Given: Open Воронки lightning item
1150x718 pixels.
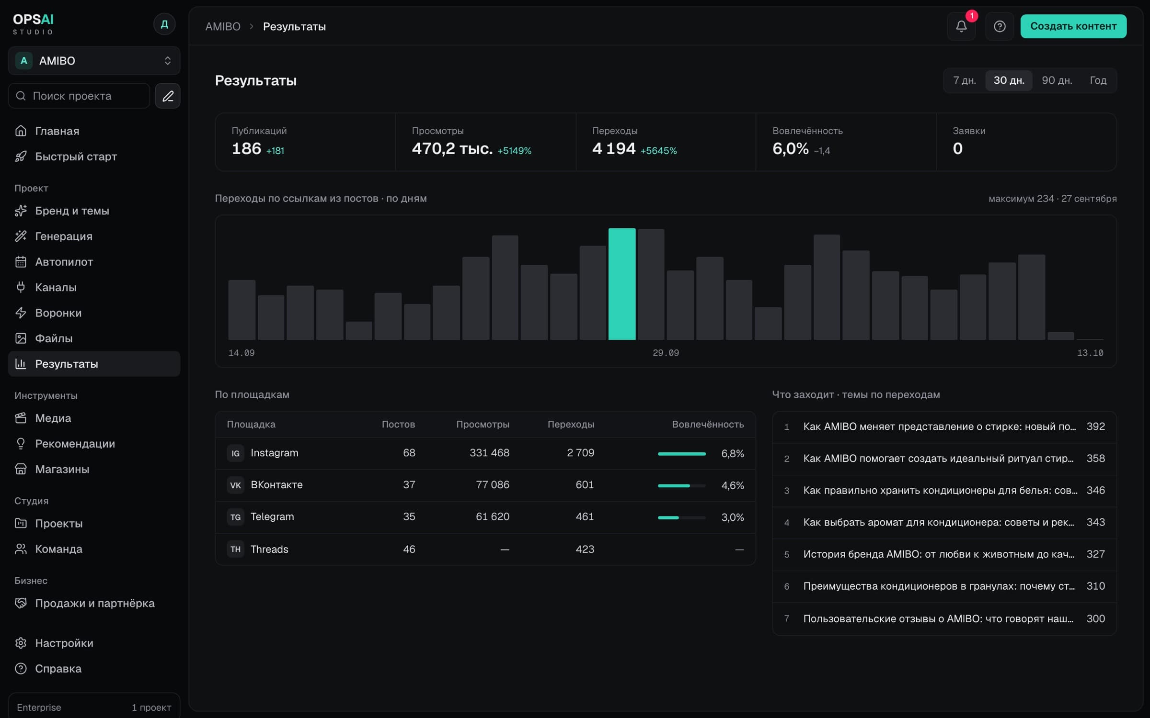Looking at the screenshot, I should (94, 313).
